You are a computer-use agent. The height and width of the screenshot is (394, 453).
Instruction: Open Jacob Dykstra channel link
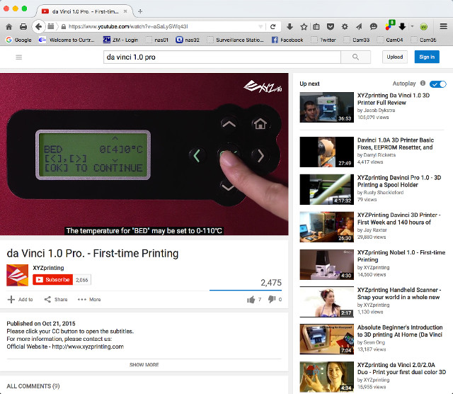[x=379, y=111]
